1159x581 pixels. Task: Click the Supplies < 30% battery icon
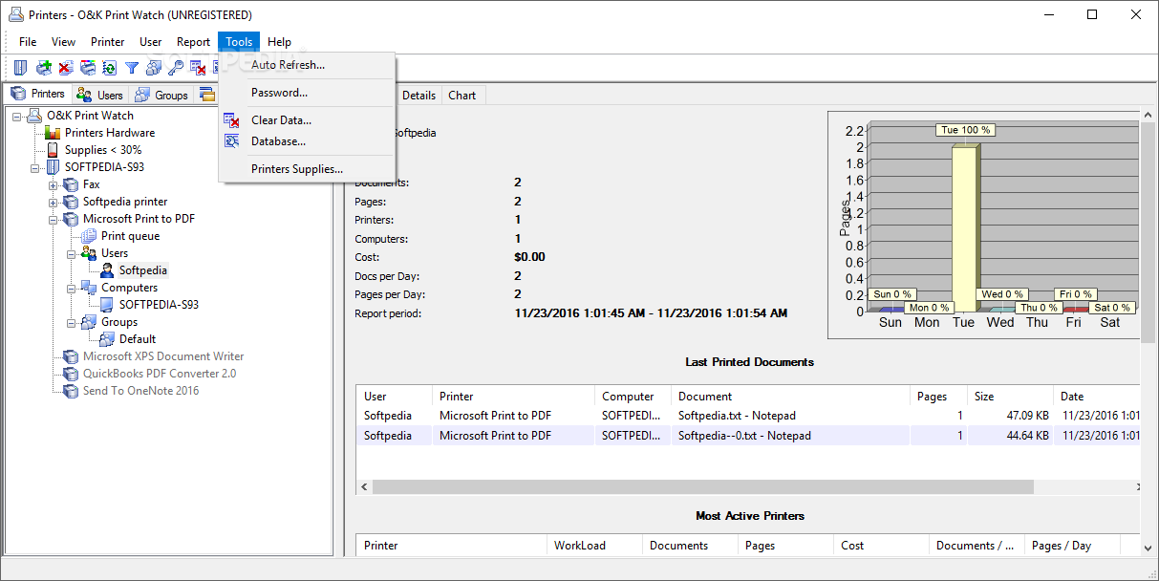click(53, 150)
